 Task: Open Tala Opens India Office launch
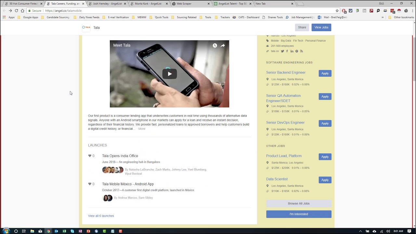click(x=120, y=156)
